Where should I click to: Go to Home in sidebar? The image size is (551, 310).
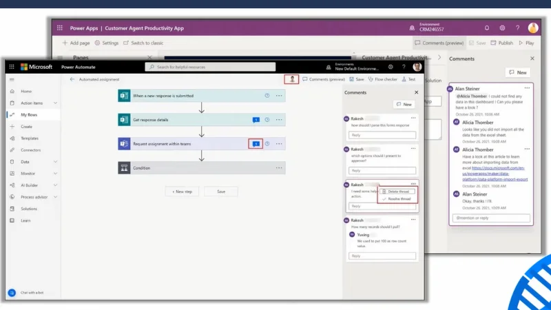(x=26, y=91)
